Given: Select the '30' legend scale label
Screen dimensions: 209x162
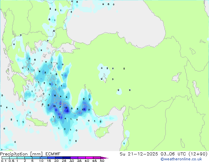Looking at the screenshot, I should click(72, 161).
